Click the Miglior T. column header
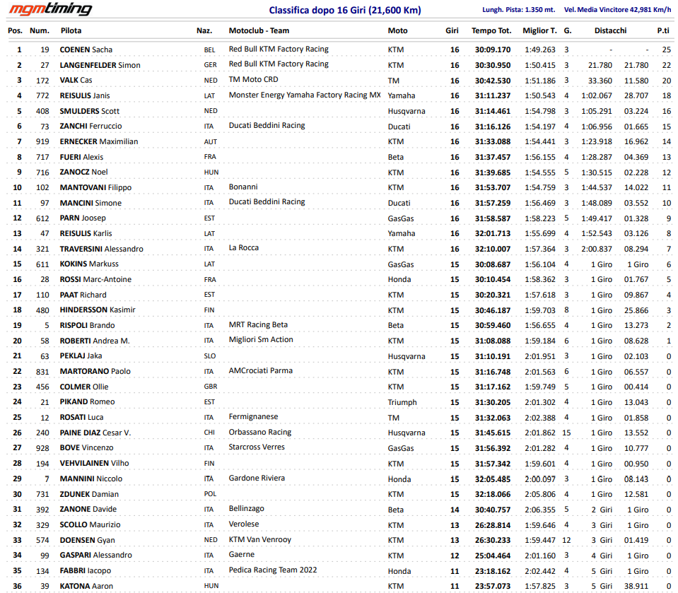 coord(539,30)
